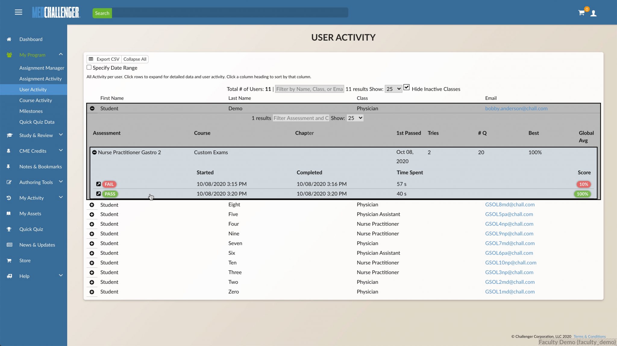Click the 100% score badge
Screen dimensions: 617x346
click(x=582, y=194)
